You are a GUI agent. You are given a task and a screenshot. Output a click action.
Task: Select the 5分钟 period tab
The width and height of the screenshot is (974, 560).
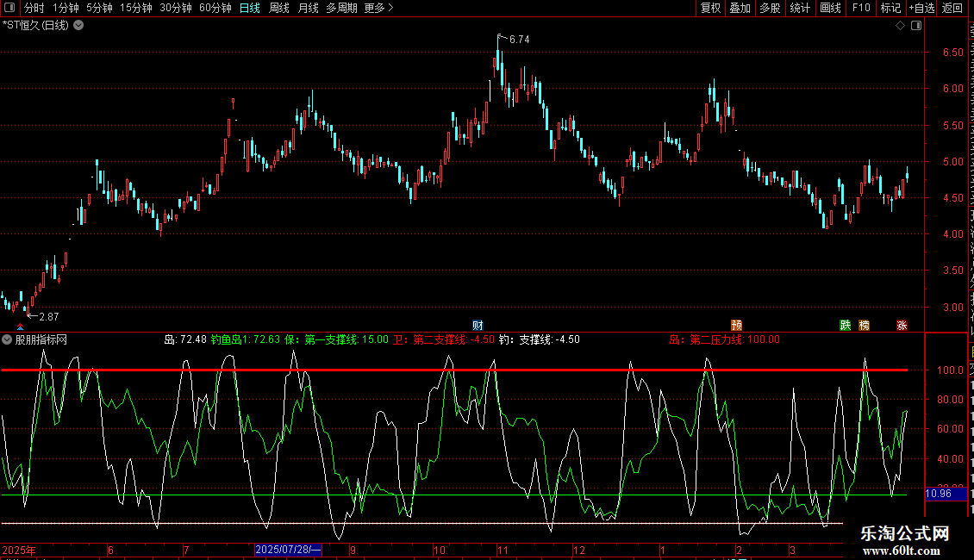tap(99, 8)
